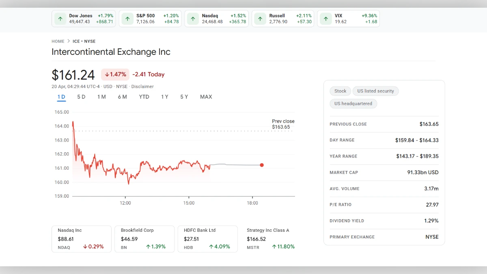Open the Disclaimer link
Image resolution: width=487 pixels, height=274 pixels.
pos(142,86)
